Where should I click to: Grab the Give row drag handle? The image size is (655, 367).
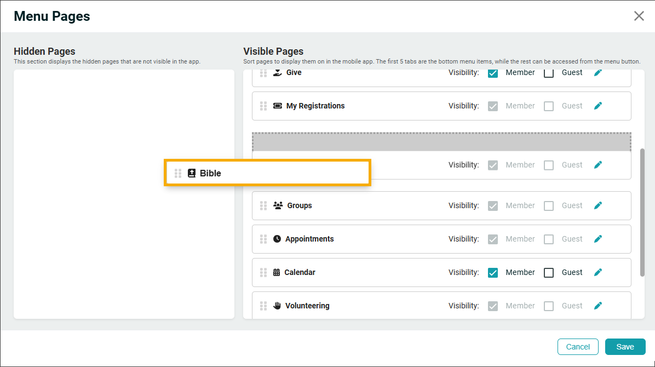[x=263, y=73]
